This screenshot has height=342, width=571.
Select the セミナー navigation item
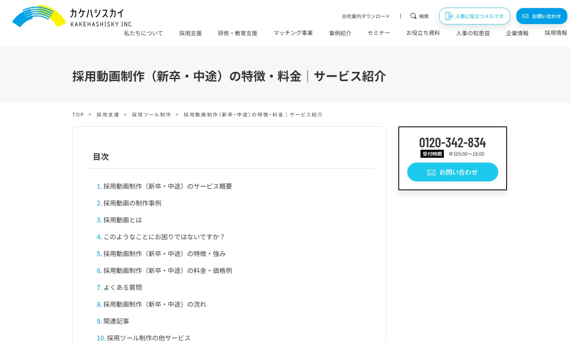[379, 33]
